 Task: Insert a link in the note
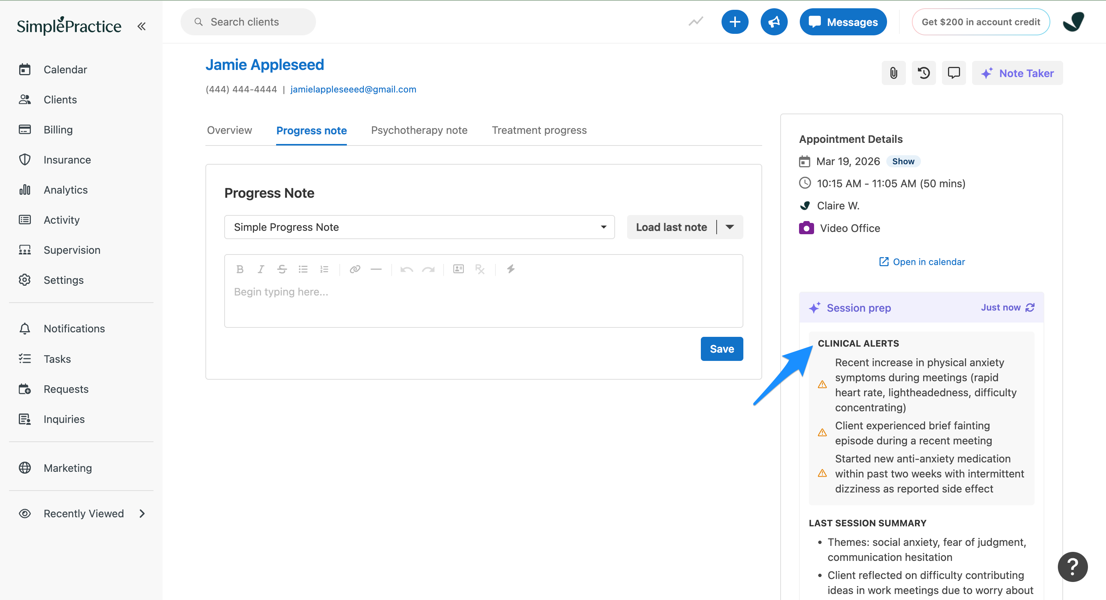(355, 269)
